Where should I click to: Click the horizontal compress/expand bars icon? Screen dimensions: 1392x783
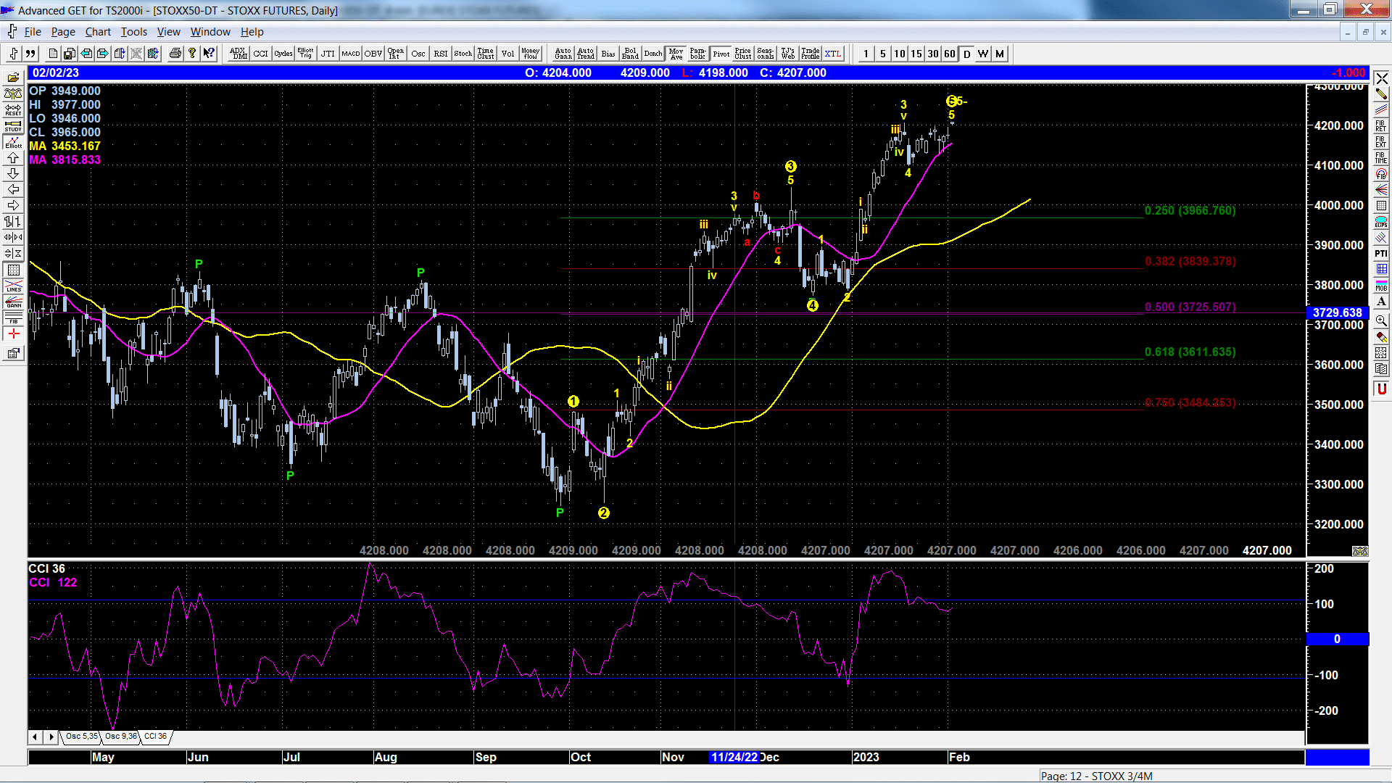[13, 237]
